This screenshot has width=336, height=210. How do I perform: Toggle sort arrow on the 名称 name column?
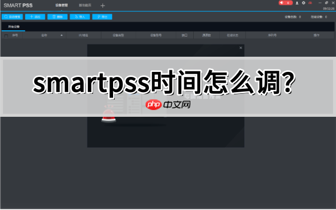tap(62, 35)
